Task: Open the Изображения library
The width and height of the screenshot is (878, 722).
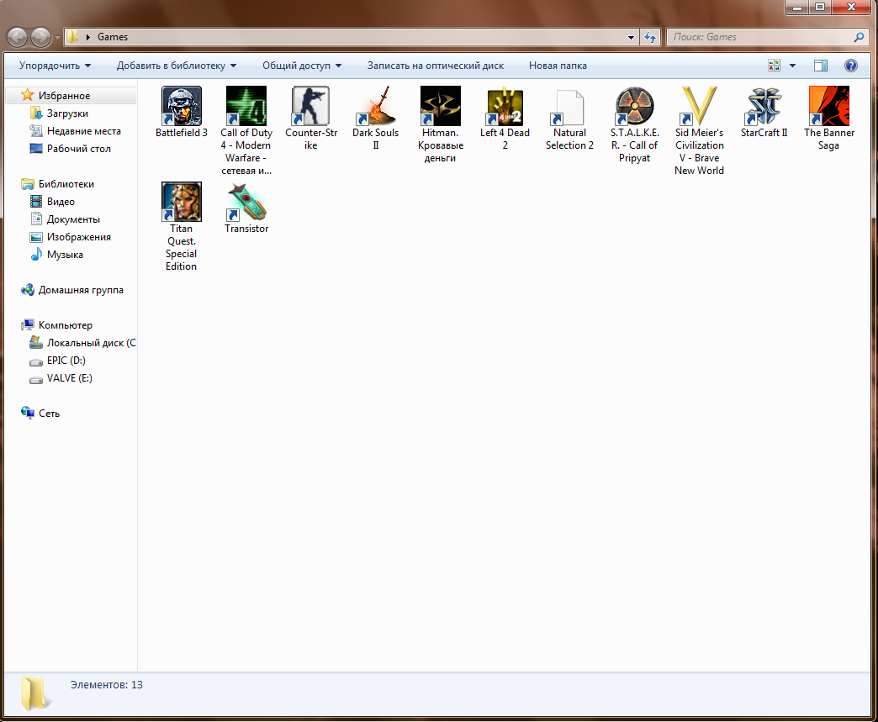Action: pyautogui.click(x=78, y=237)
